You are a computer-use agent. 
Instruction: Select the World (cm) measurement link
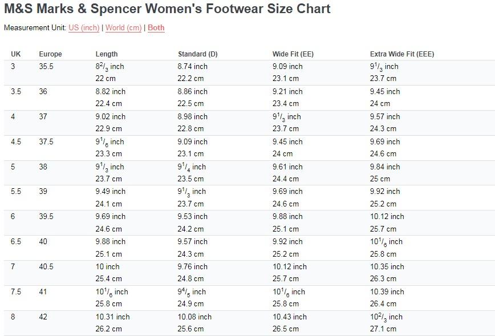pyautogui.click(x=123, y=28)
